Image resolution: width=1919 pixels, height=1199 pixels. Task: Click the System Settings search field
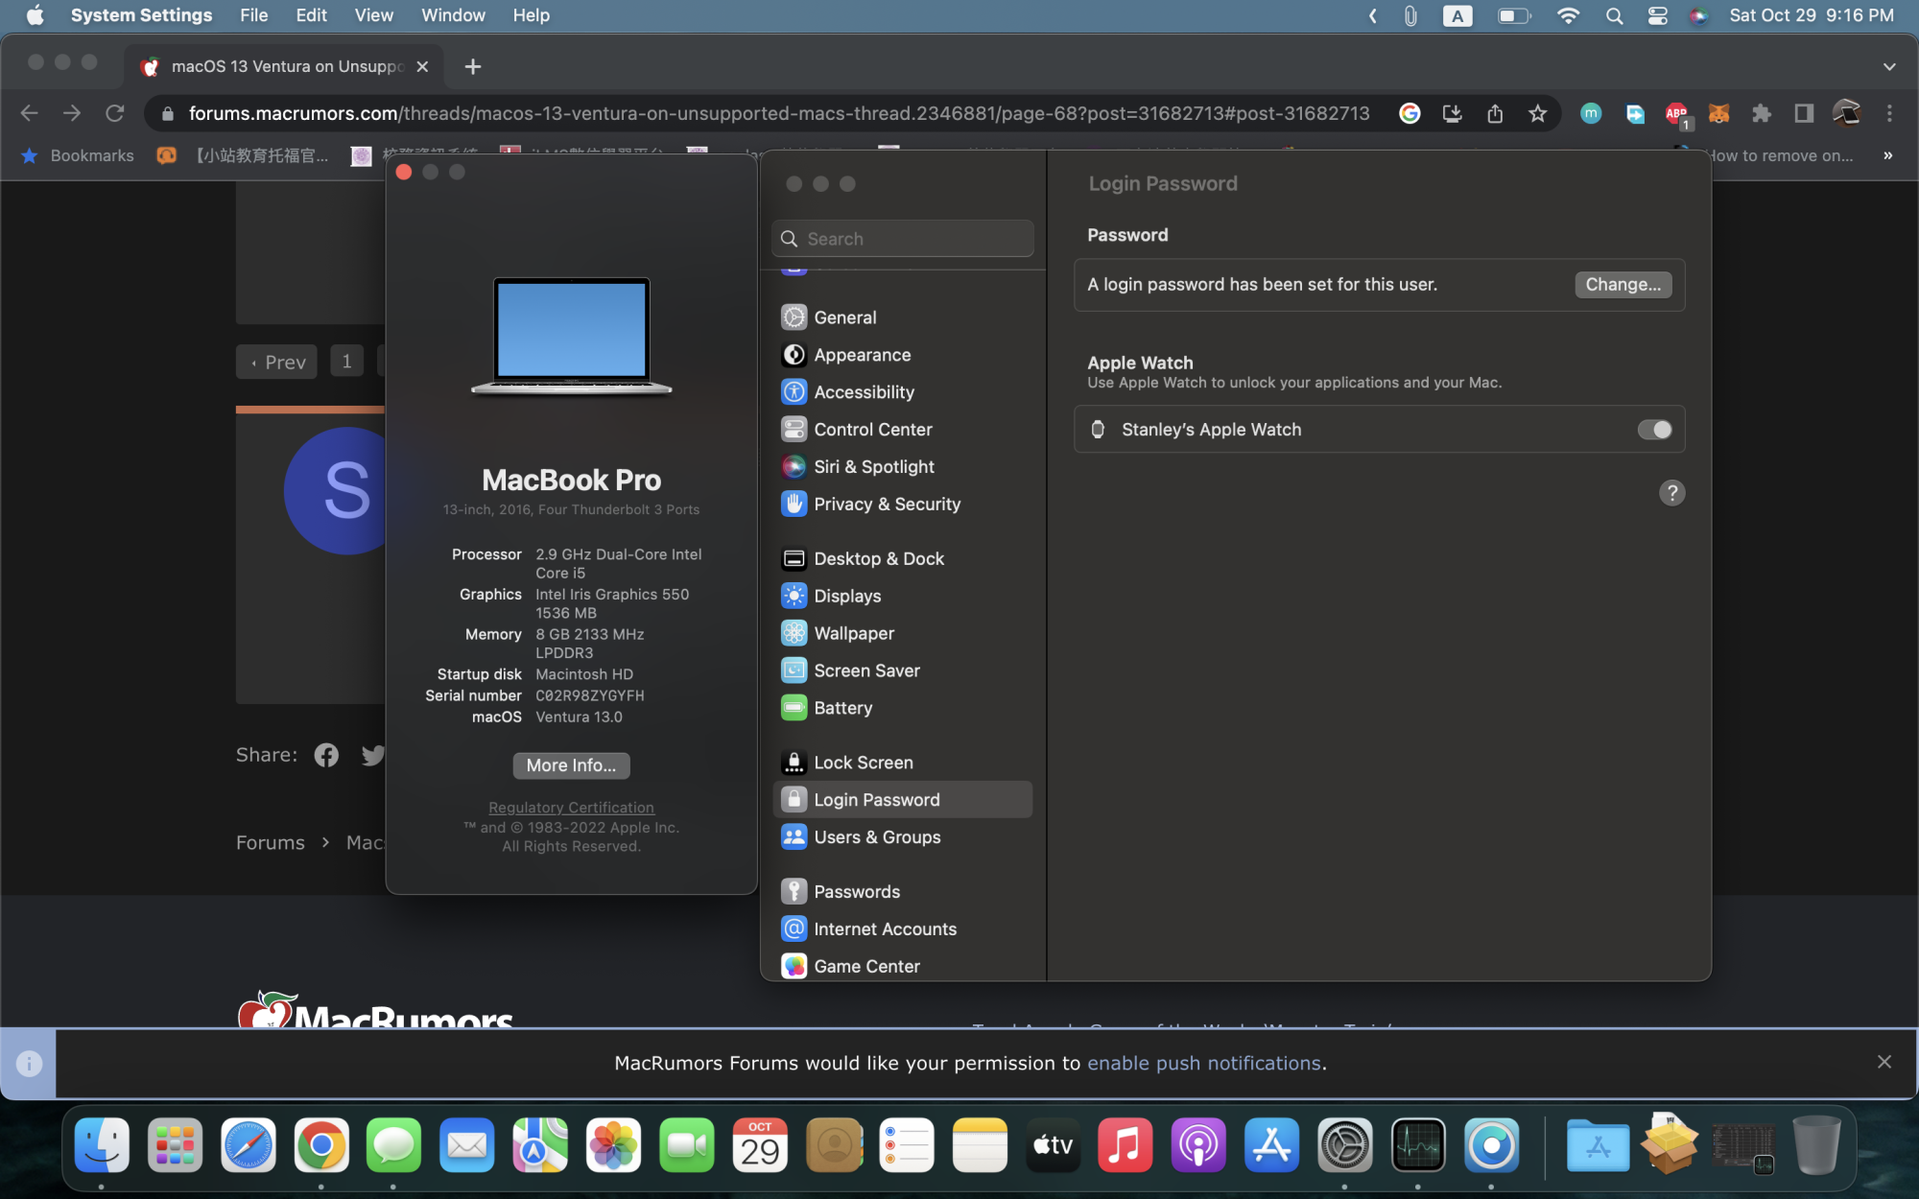coord(902,239)
